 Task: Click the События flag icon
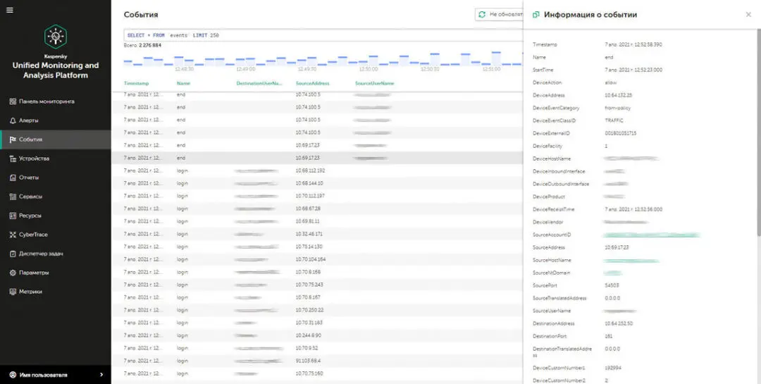click(x=13, y=140)
